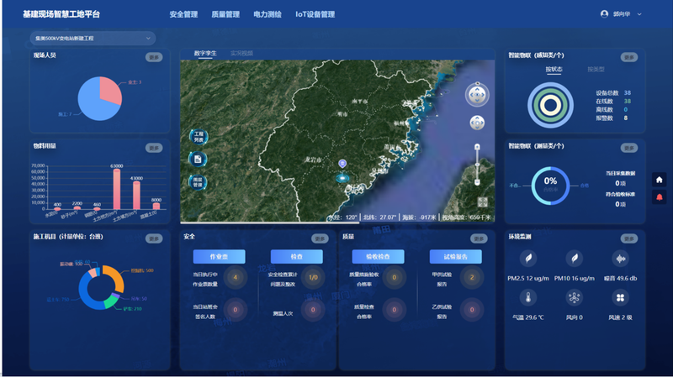Click 更多 in the 施工机具 panel

154,238
